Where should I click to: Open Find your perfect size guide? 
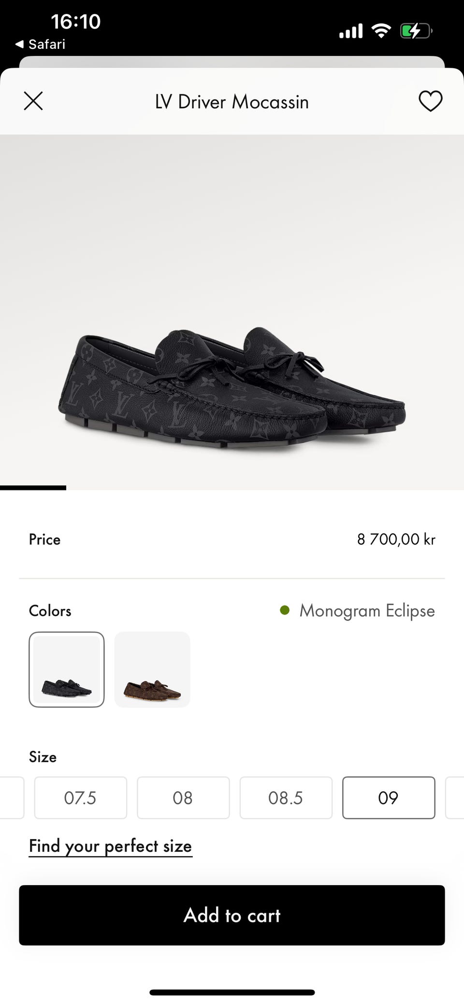coord(111,846)
